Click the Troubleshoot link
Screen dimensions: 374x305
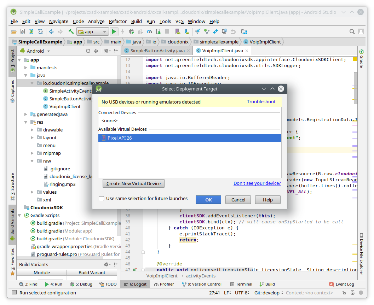point(261,102)
